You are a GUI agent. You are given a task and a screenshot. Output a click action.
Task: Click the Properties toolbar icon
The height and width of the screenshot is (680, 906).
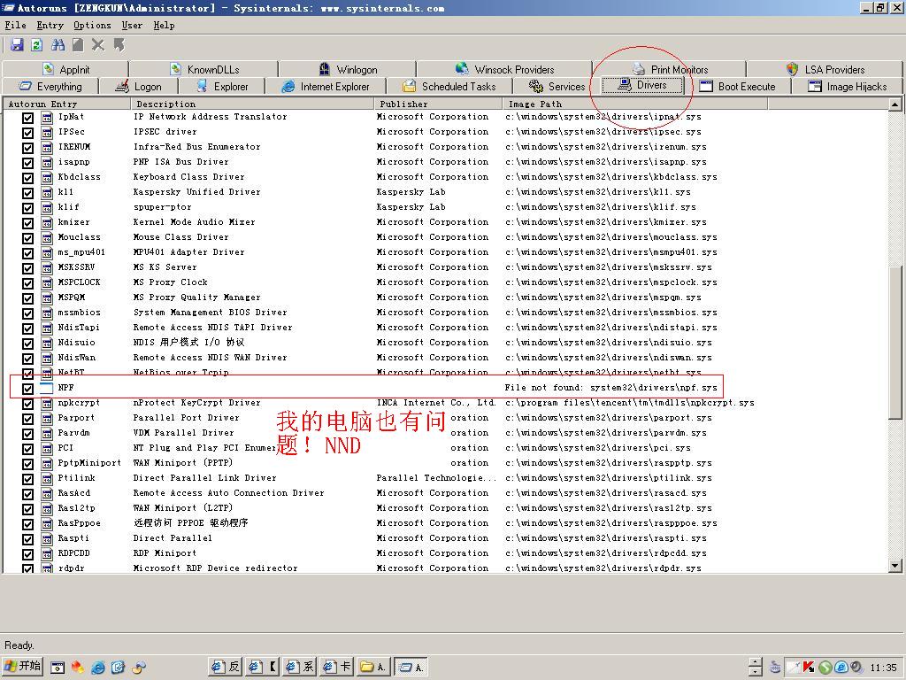click(78, 45)
